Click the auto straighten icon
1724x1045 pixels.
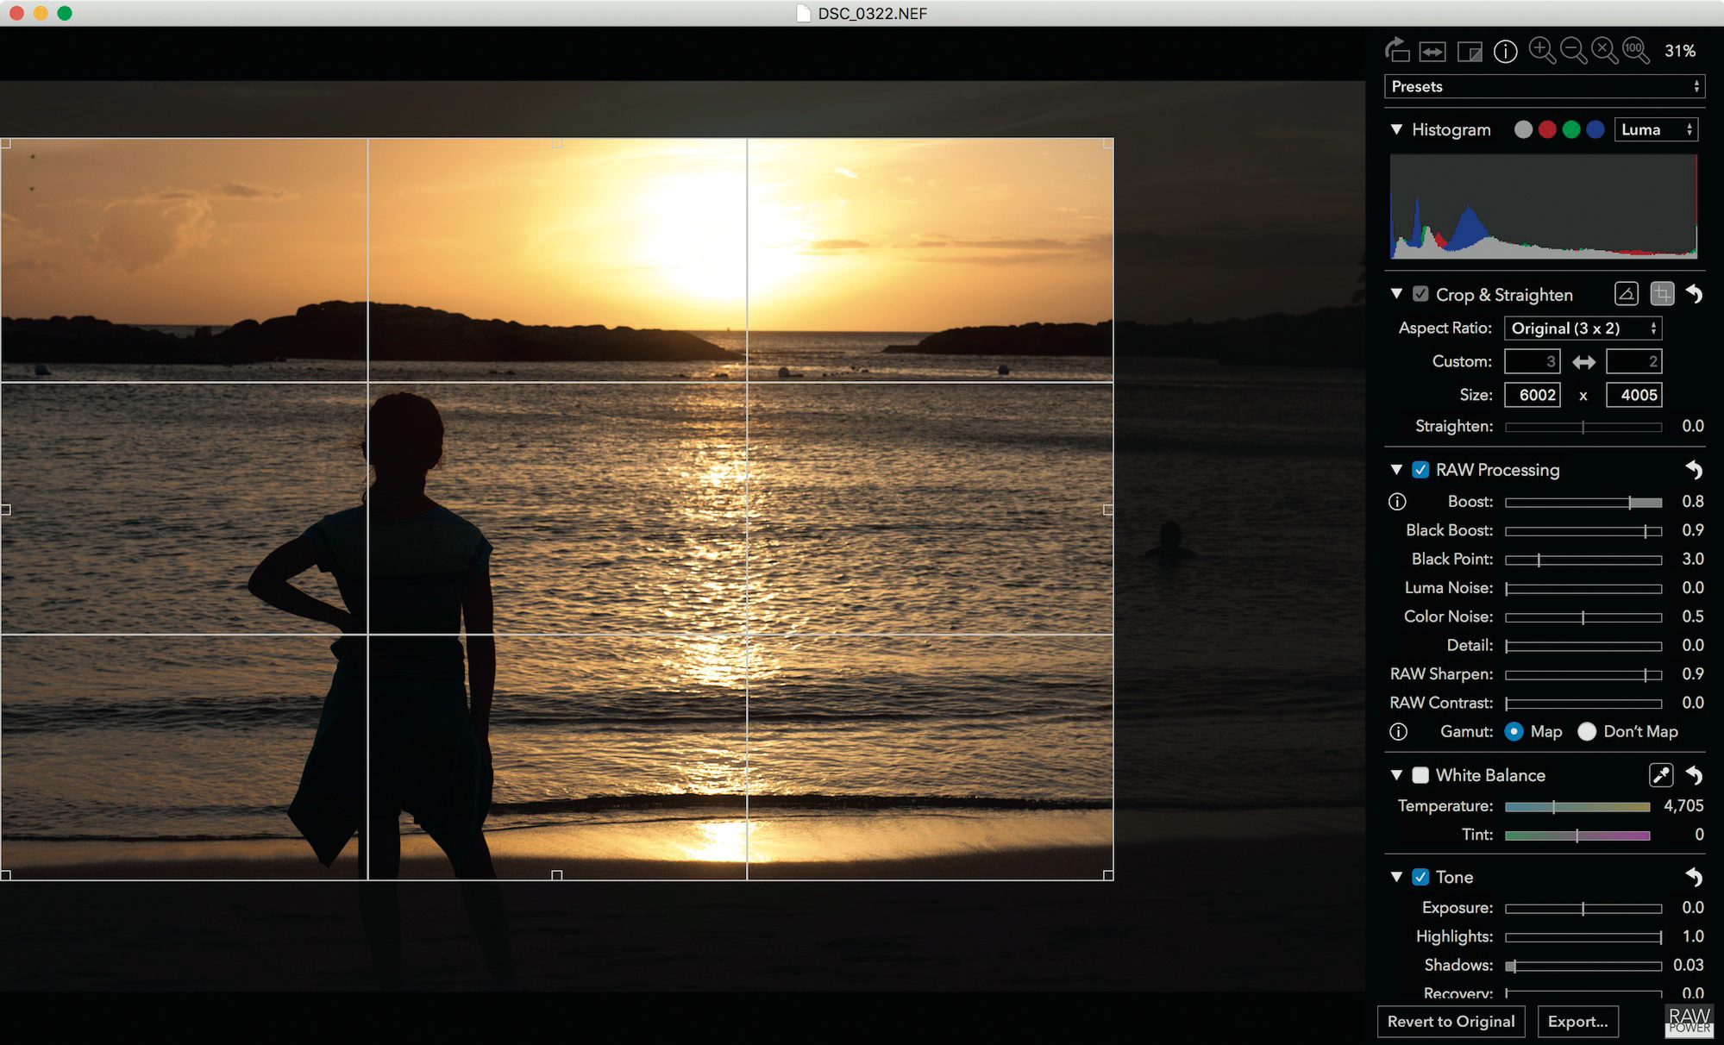coord(1626,295)
